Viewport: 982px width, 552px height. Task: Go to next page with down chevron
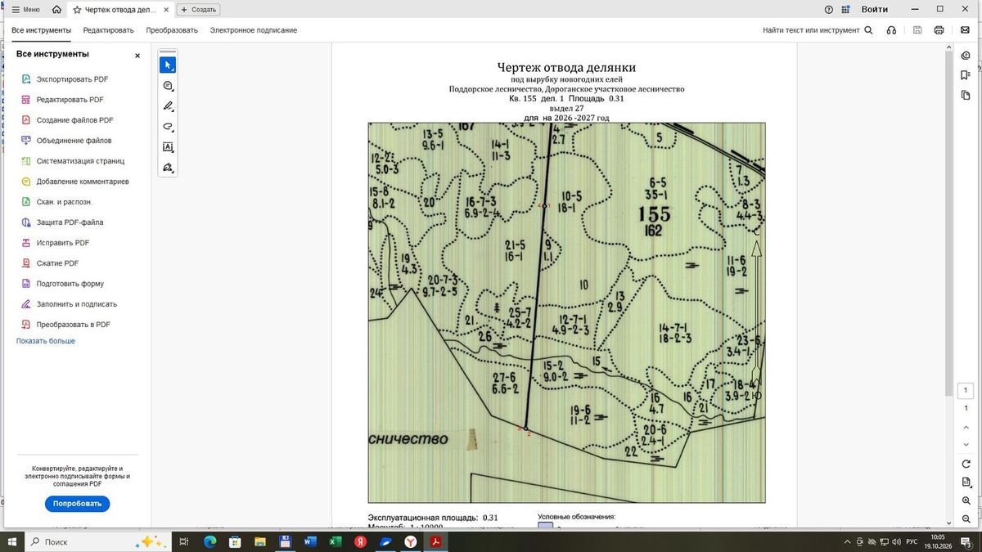coord(966,444)
